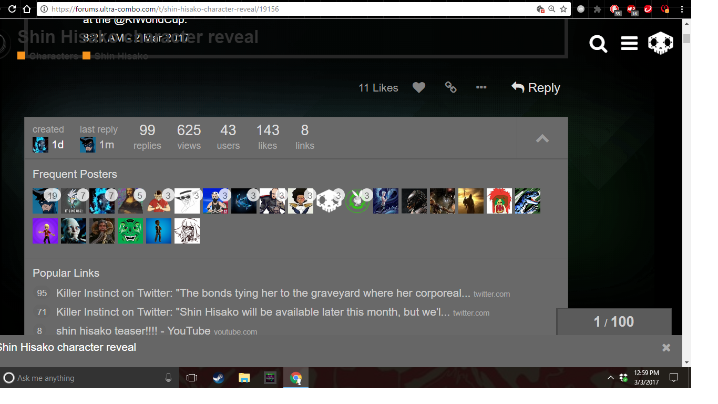The width and height of the screenshot is (718, 404).
Task: Select the purple background blonde Xbox avatar
Action: (45, 231)
